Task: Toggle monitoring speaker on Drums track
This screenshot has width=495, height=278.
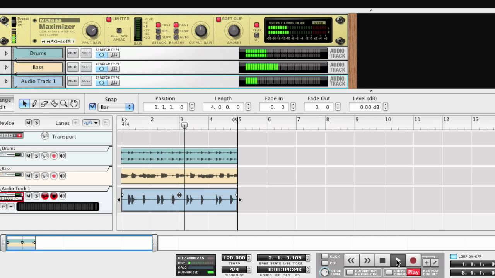Action: (62, 156)
